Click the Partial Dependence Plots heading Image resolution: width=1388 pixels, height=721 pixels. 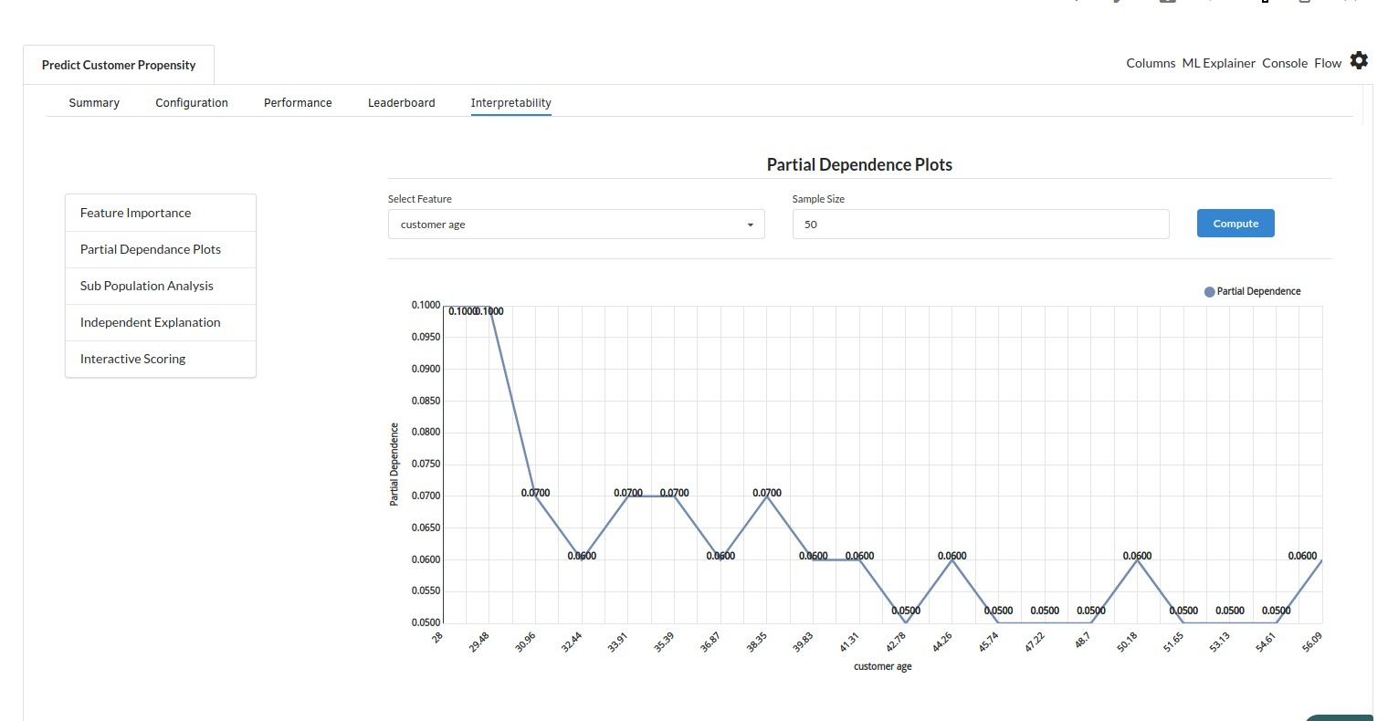point(859,165)
